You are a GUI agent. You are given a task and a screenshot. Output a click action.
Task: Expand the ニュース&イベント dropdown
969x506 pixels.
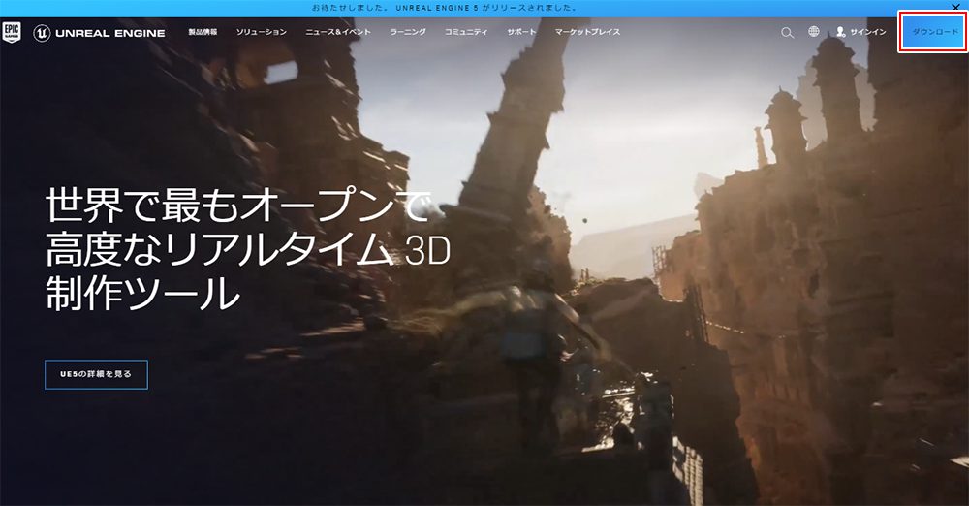click(337, 32)
